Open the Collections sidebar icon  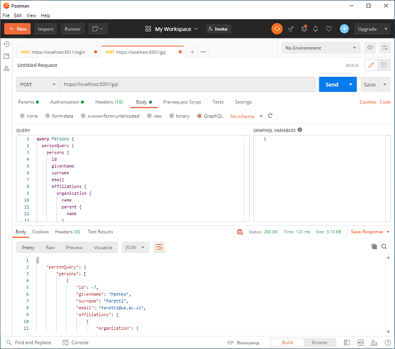7,56
